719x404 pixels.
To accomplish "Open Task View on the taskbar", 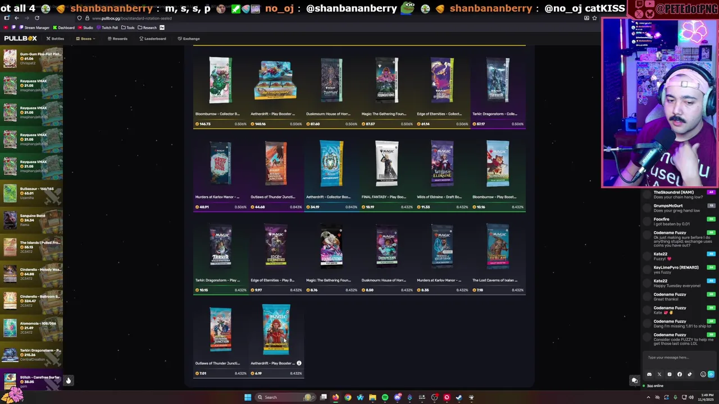I will [x=324, y=397].
